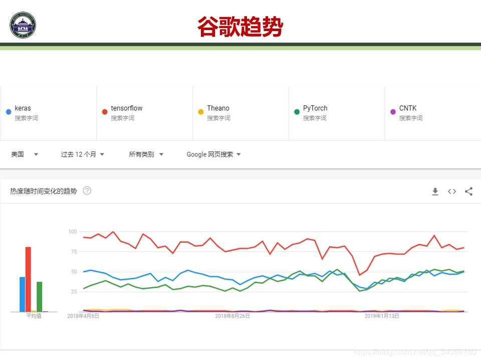Click the 75 y-axis value
The image size is (481, 361).
[x=74, y=252]
